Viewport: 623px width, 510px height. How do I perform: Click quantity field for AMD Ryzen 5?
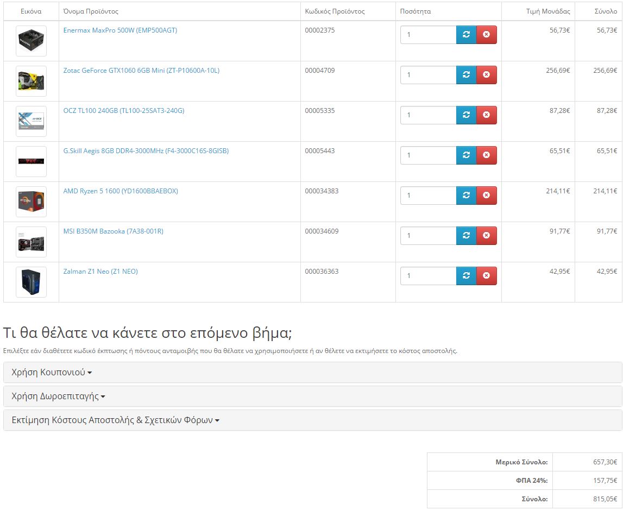click(x=429, y=195)
